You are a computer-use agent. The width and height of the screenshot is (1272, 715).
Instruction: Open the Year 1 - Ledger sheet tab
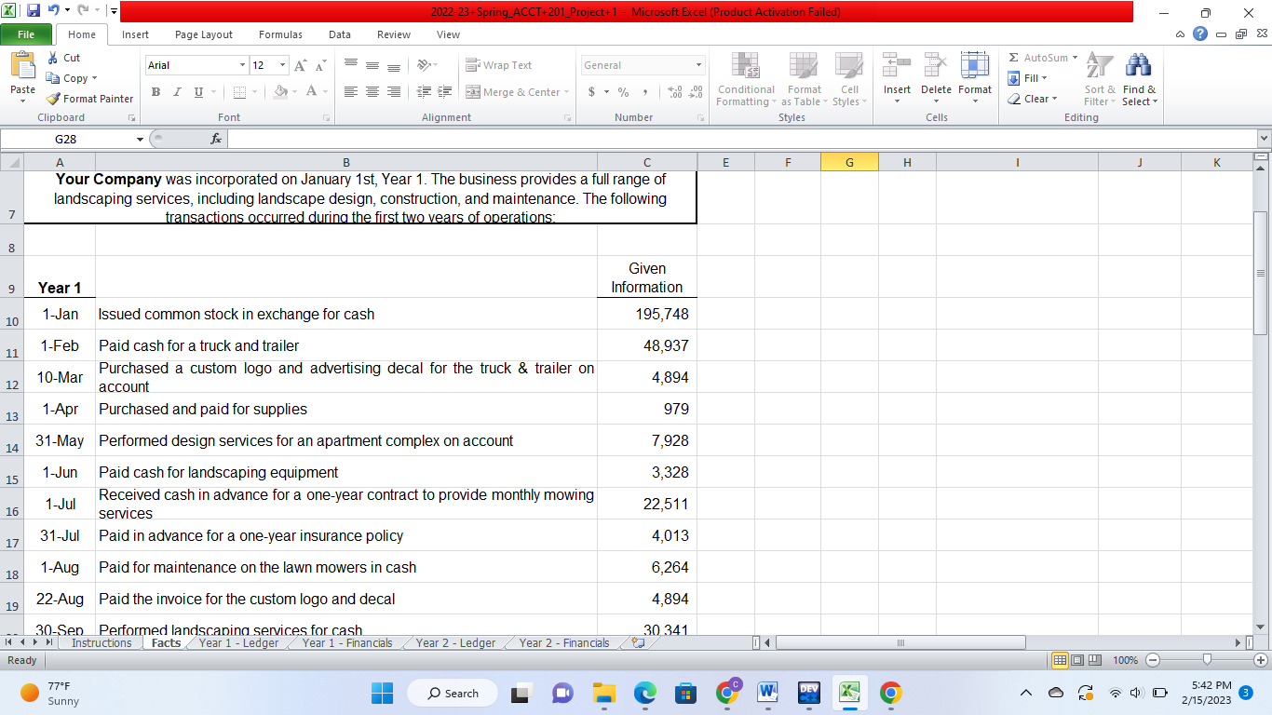point(237,642)
